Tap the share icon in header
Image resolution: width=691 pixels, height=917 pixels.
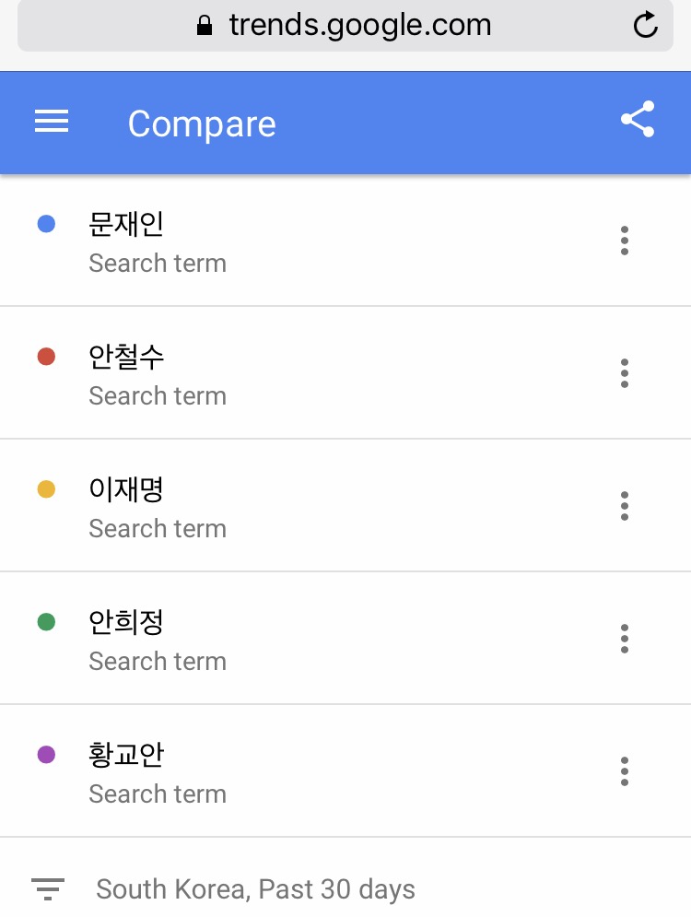[x=637, y=120]
